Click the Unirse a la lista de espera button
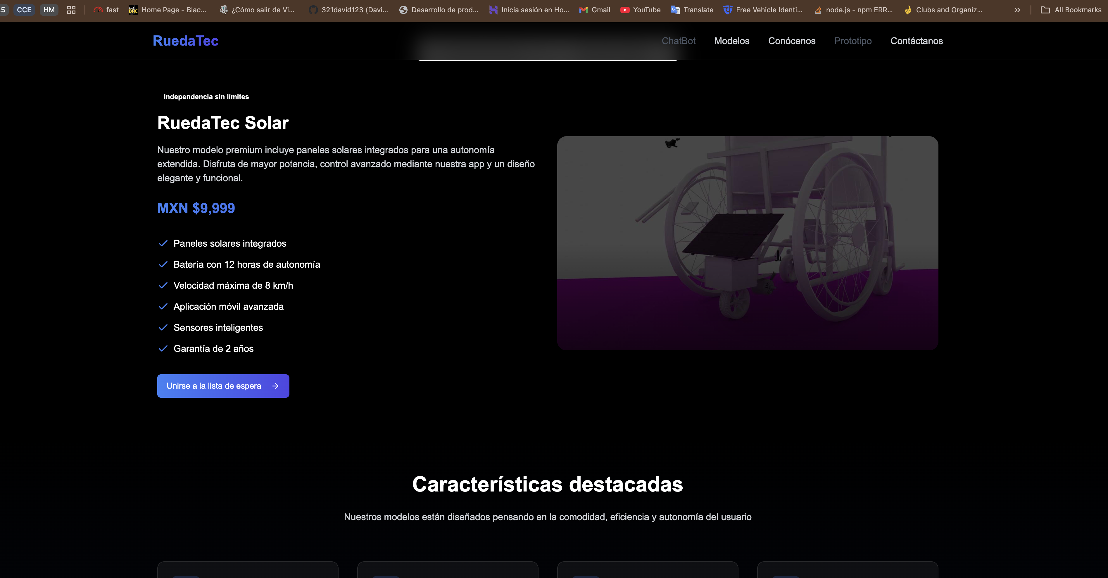This screenshot has height=578, width=1108. point(223,386)
